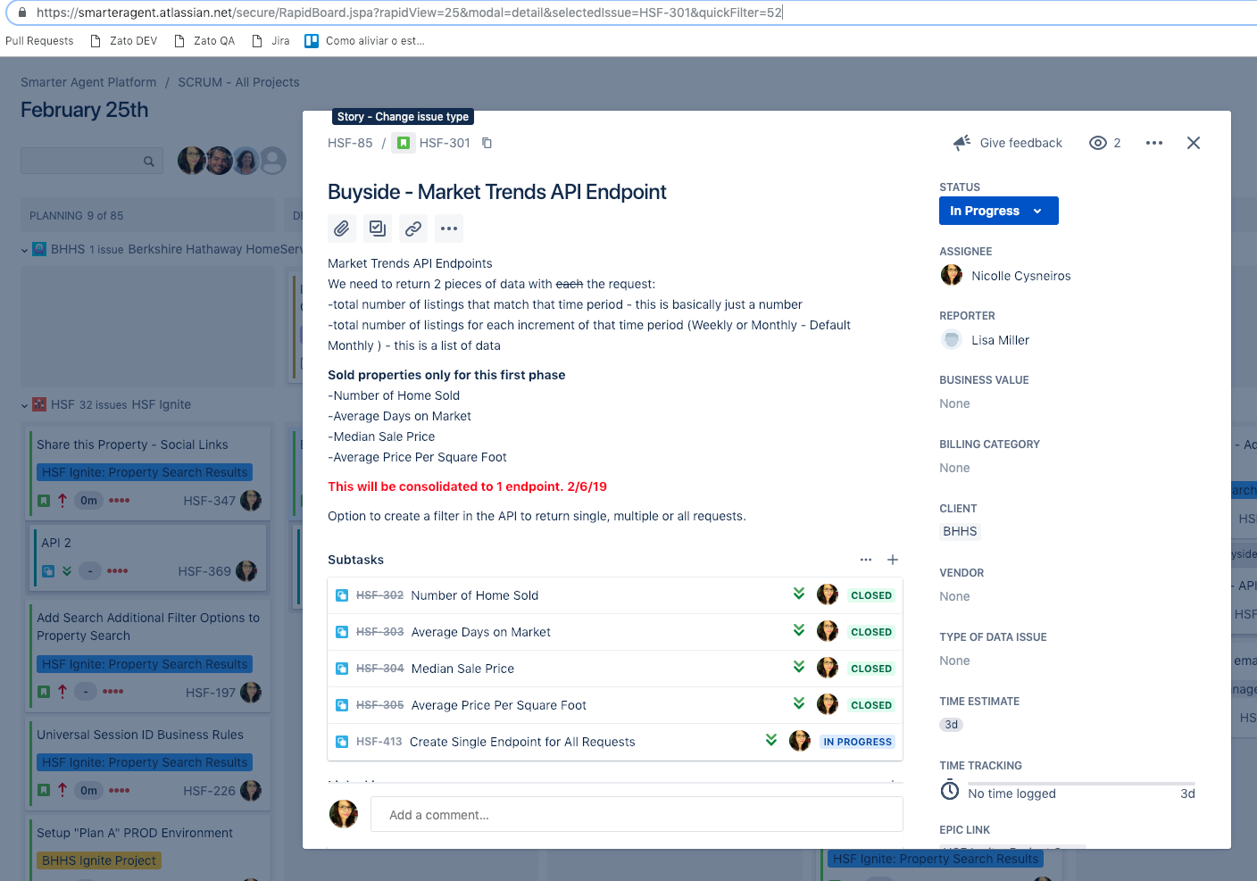Image resolution: width=1257 pixels, height=881 pixels.
Task: Click the Add a comment field
Action: point(636,814)
